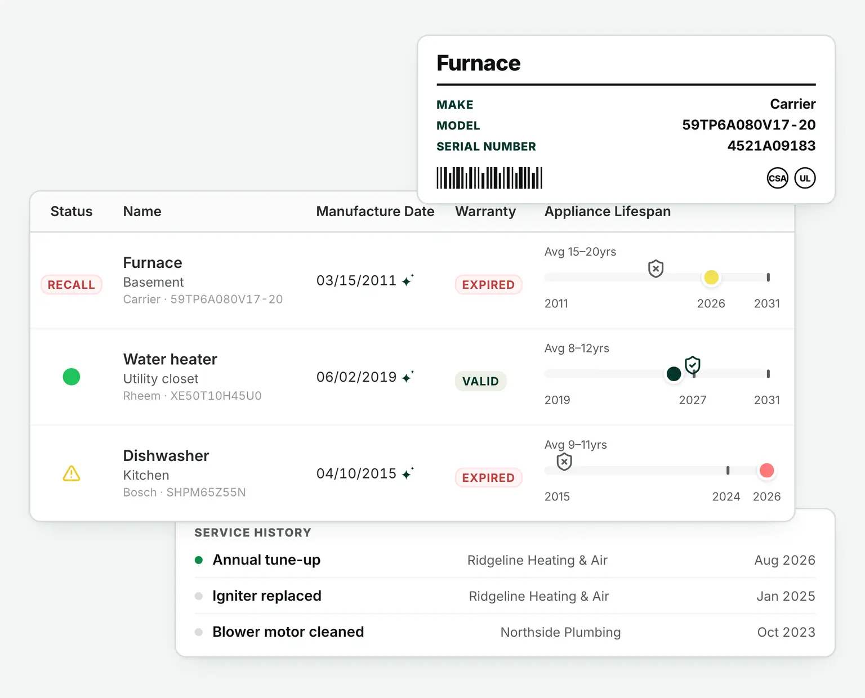The image size is (865, 698).
Task: Click the sparkle icon beside 06/02/2019
Action: click(408, 377)
